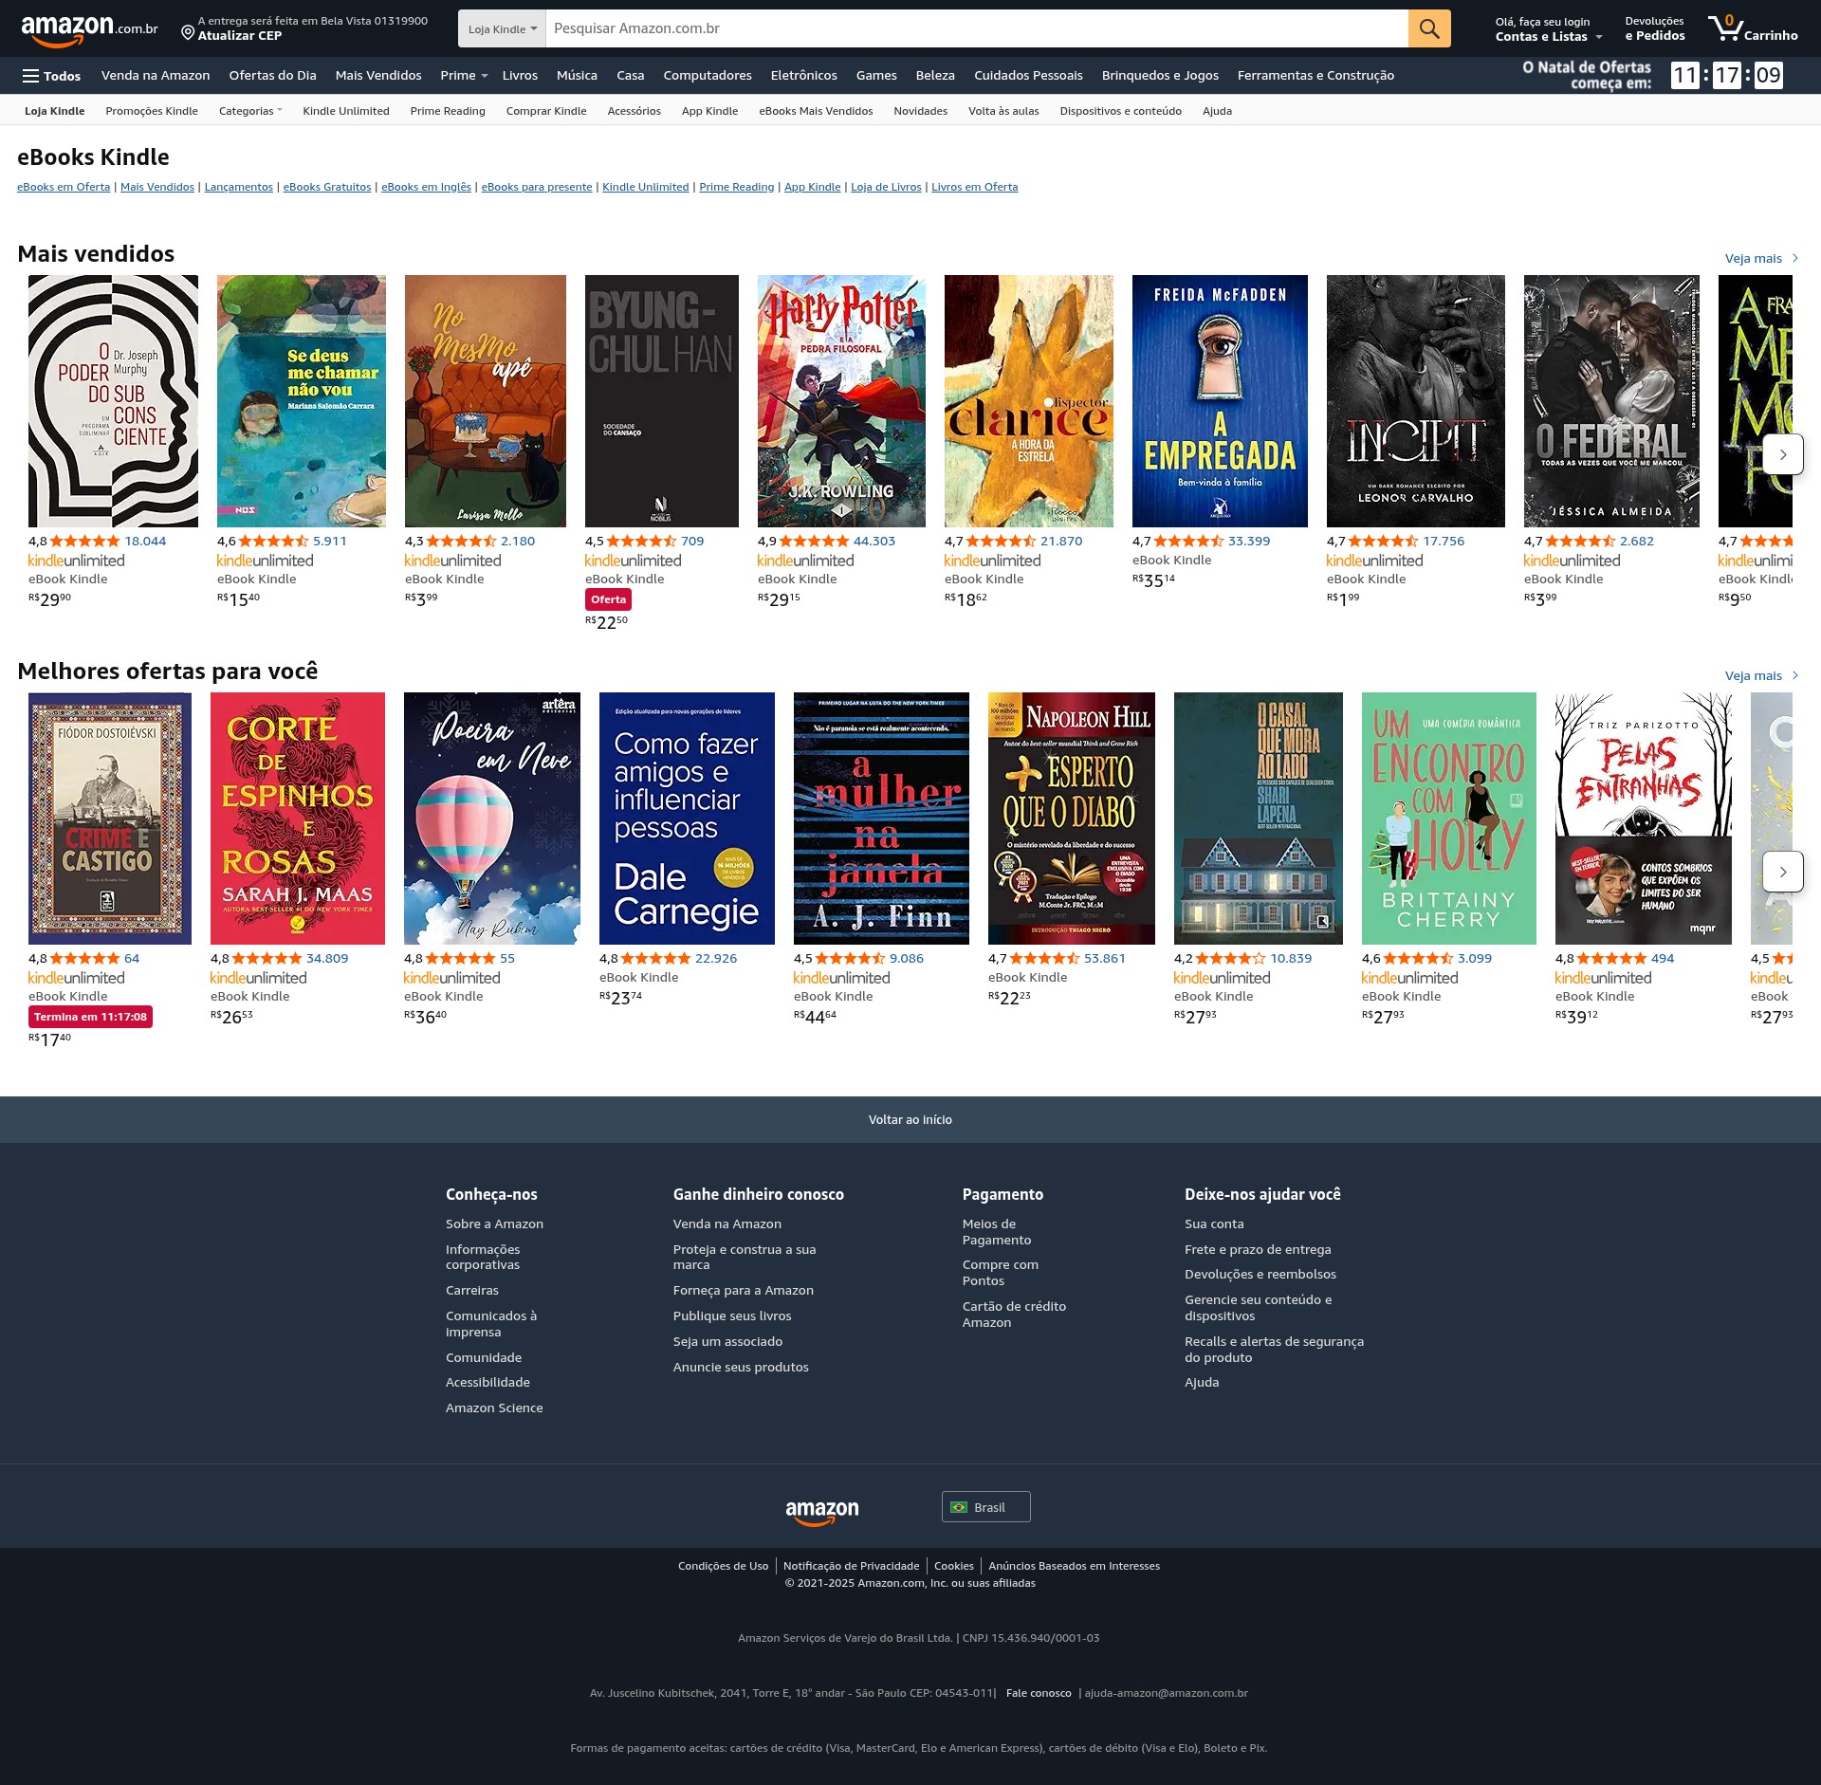Expand the Categorias submenu

point(250,111)
